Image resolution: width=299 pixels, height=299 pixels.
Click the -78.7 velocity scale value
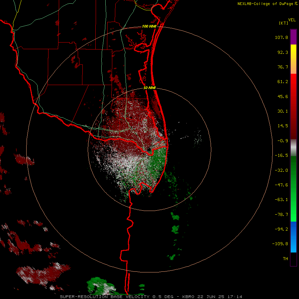(281, 215)
